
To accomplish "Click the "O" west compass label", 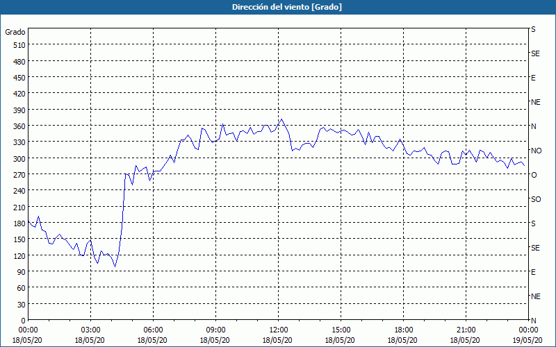I will click(534, 175).
